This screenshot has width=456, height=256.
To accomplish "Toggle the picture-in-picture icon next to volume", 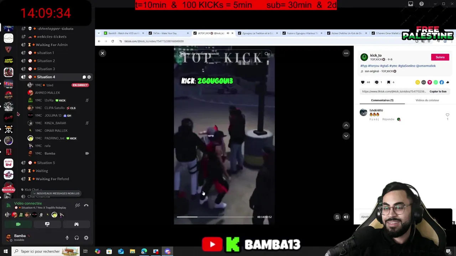I will click(337, 217).
